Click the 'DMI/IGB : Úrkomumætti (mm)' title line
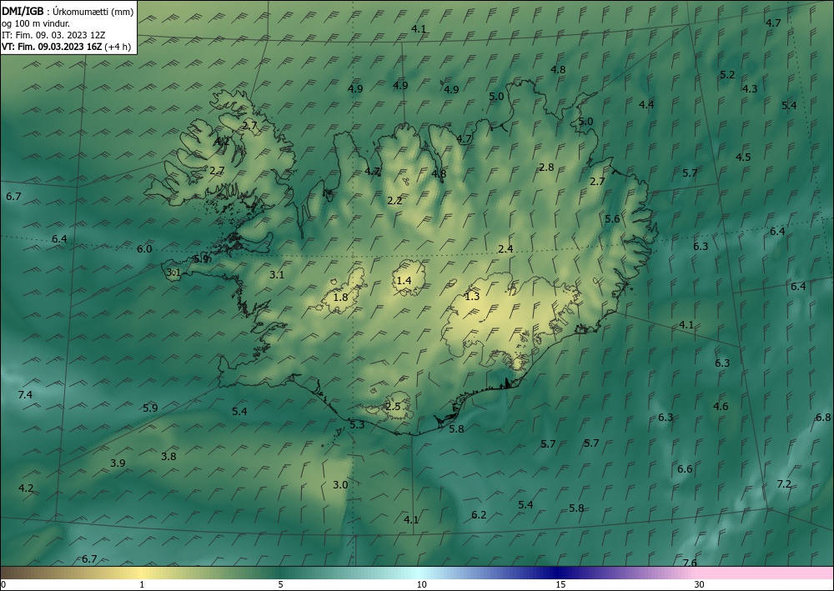Image resolution: width=834 pixels, height=591 pixels. pyautogui.click(x=68, y=12)
